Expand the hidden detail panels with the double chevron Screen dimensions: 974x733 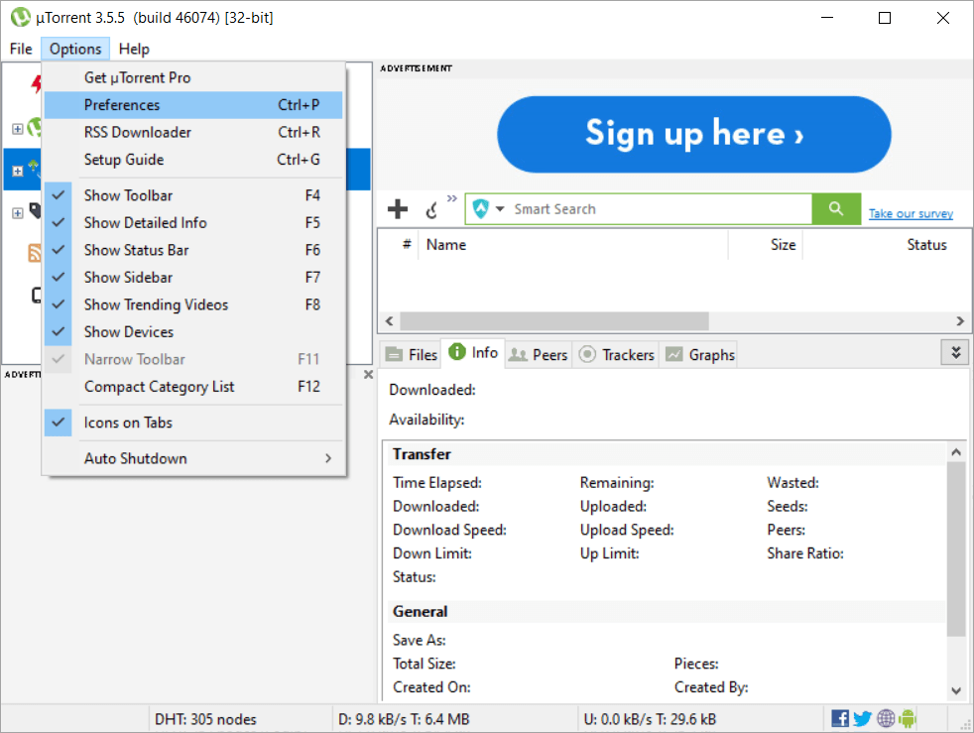(x=954, y=352)
